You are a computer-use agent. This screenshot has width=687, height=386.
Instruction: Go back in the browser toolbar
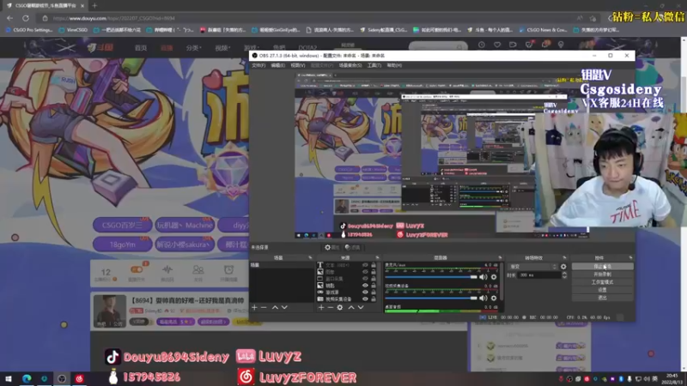click(x=9, y=18)
